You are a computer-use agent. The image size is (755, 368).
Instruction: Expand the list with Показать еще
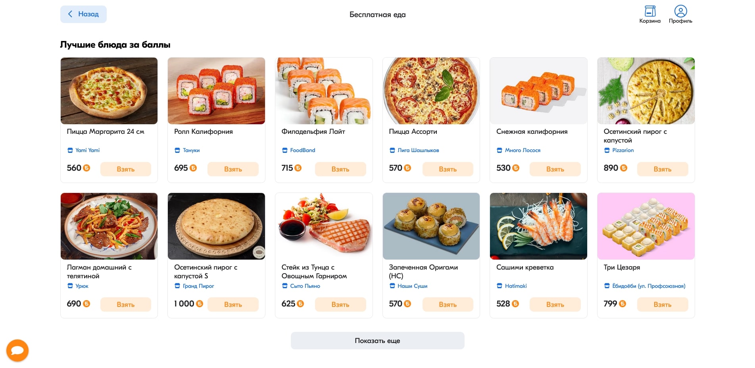tap(377, 341)
